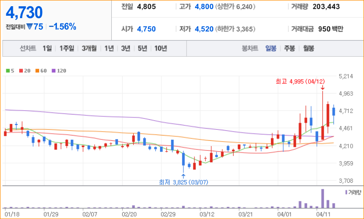Image resolution: width=364 pixels, height=219 pixels.
Task: Click the 최고 4,995 (04/12) marker
Action: point(300,81)
